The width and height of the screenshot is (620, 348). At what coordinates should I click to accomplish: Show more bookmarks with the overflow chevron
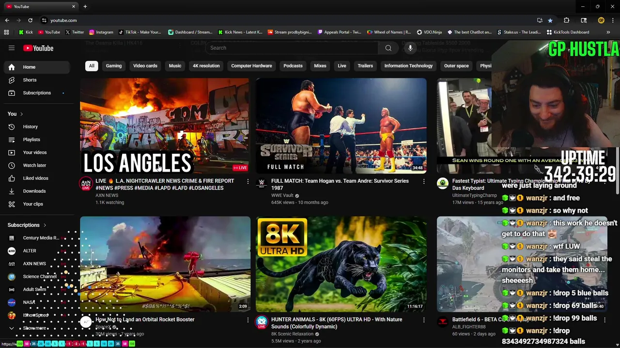tap(608, 32)
